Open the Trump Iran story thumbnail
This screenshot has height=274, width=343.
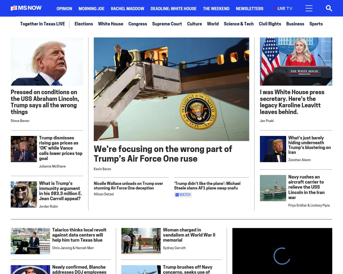point(273,149)
